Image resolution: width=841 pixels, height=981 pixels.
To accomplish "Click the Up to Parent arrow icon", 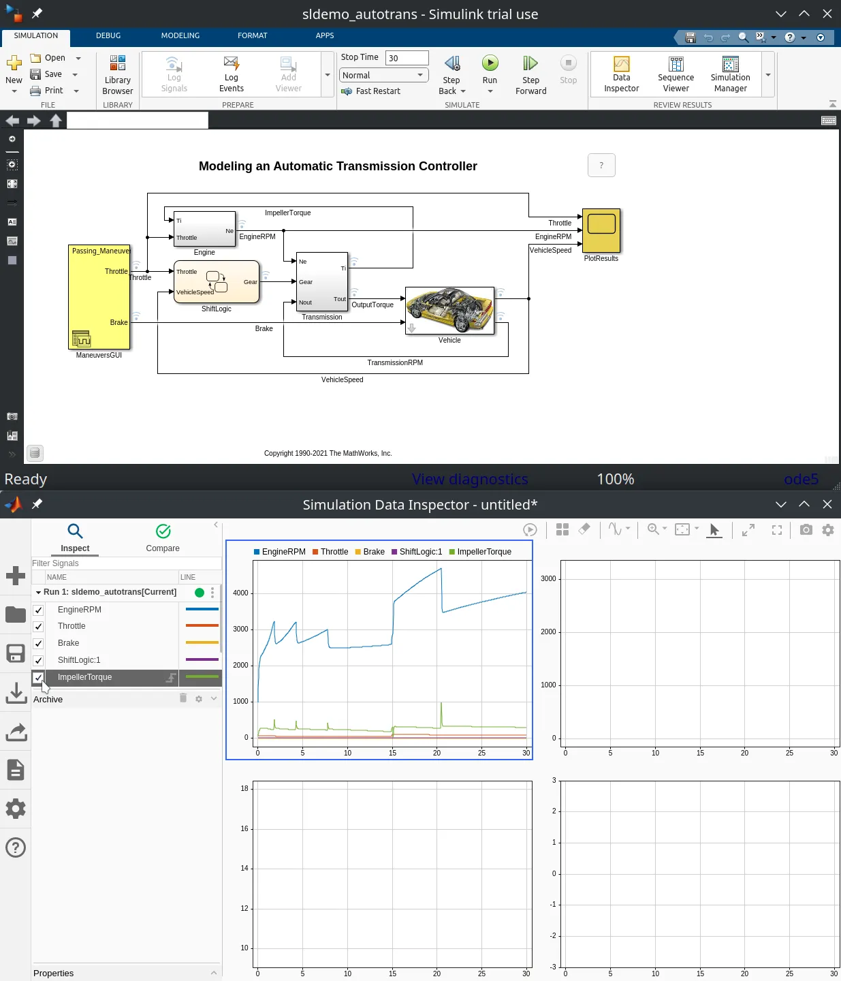I will point(56,121).
